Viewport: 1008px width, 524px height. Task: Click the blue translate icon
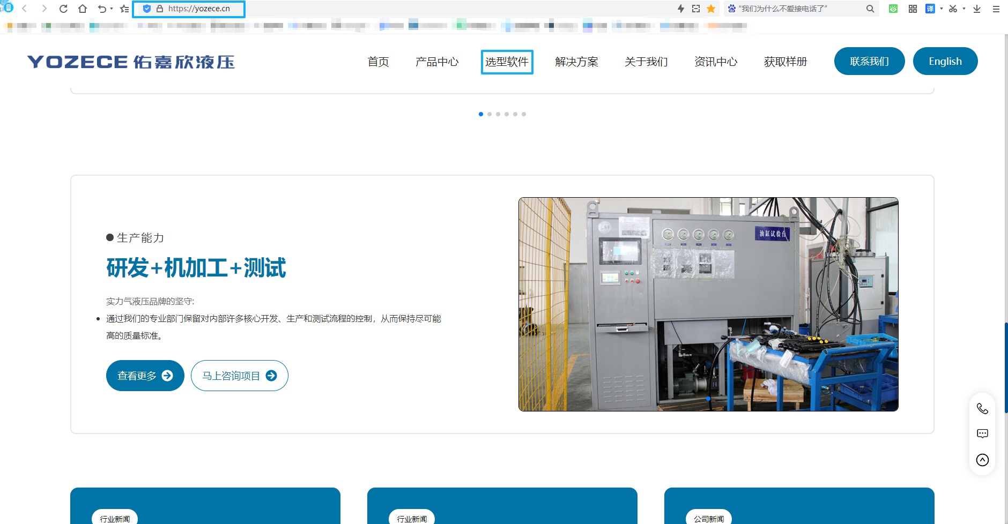coord(930,9)
